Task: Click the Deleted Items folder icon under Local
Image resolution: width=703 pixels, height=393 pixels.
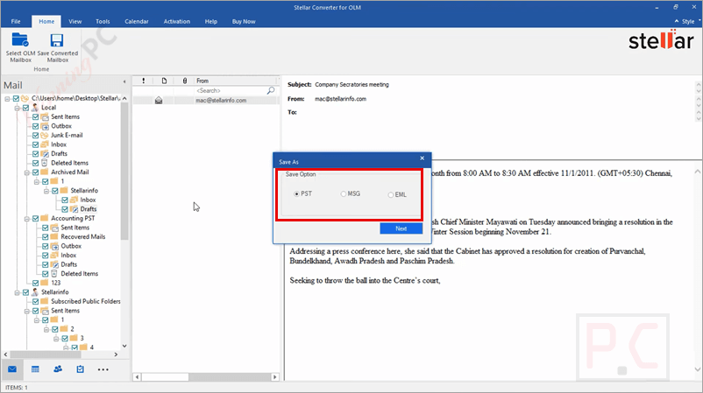Action: pyautogui.click(x=45, y=163)
